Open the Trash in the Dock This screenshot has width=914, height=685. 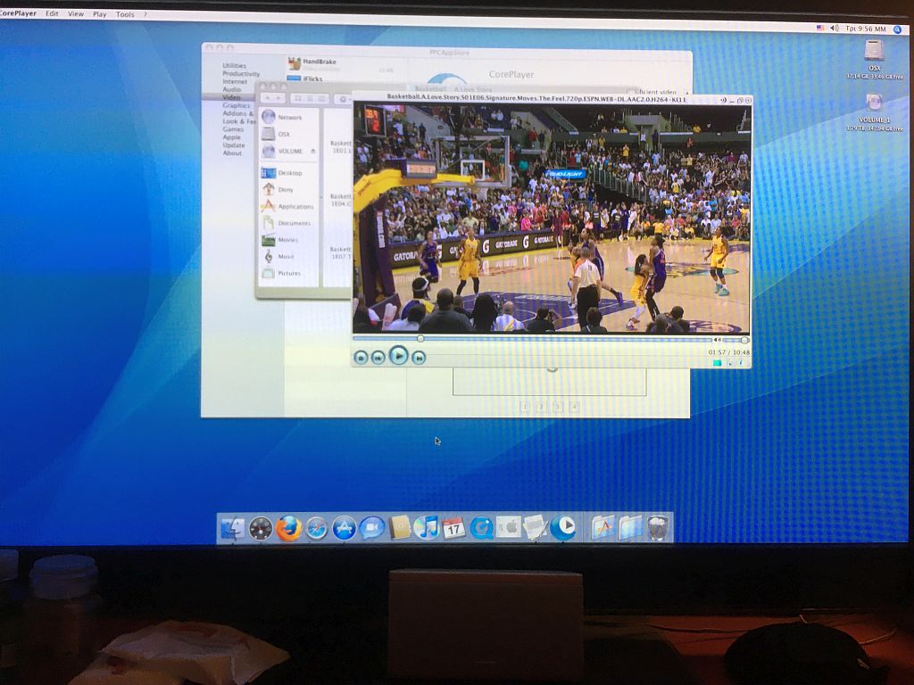tap(658, 528)
